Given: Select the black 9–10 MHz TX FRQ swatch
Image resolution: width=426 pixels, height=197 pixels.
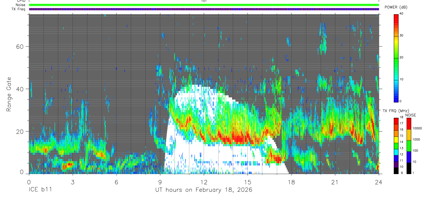Looking at the screenshot, I should [396, 171].
